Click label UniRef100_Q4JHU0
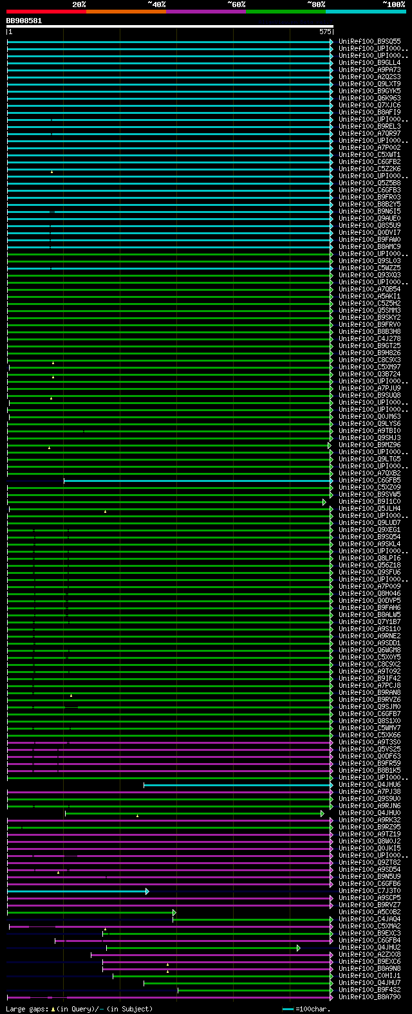Screen dimensions: 412x1014 point(370,813)
